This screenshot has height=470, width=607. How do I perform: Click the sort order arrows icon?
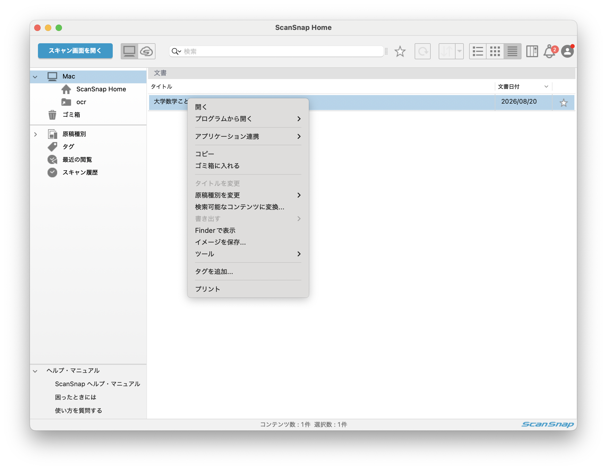click(x=447, y=51)
